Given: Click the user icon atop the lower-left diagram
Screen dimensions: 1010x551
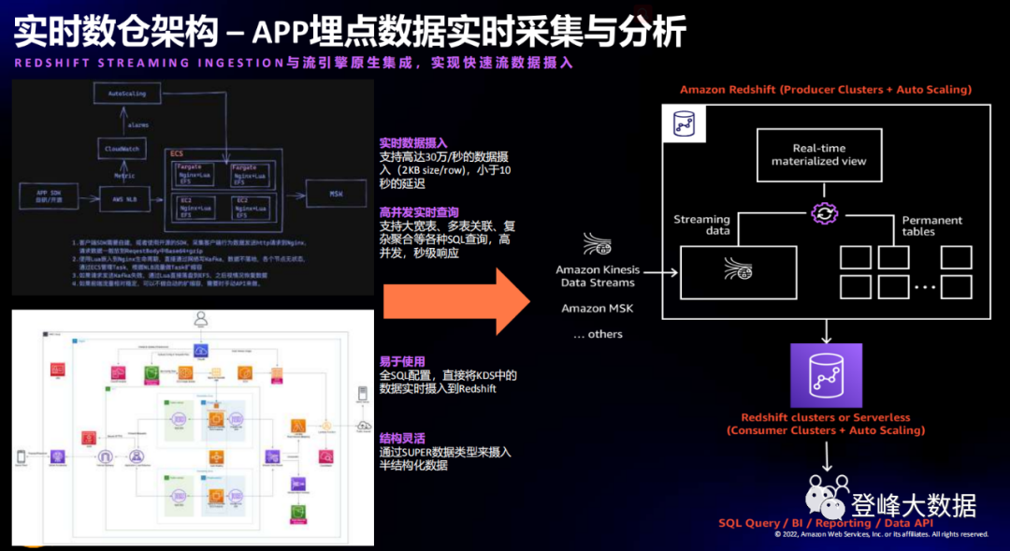Looking at the screenshot, I should tap(201, 318).
